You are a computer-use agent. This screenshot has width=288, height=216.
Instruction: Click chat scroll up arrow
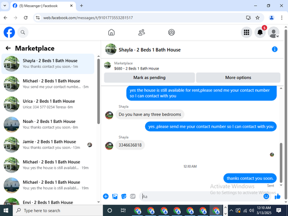(281, 88)
